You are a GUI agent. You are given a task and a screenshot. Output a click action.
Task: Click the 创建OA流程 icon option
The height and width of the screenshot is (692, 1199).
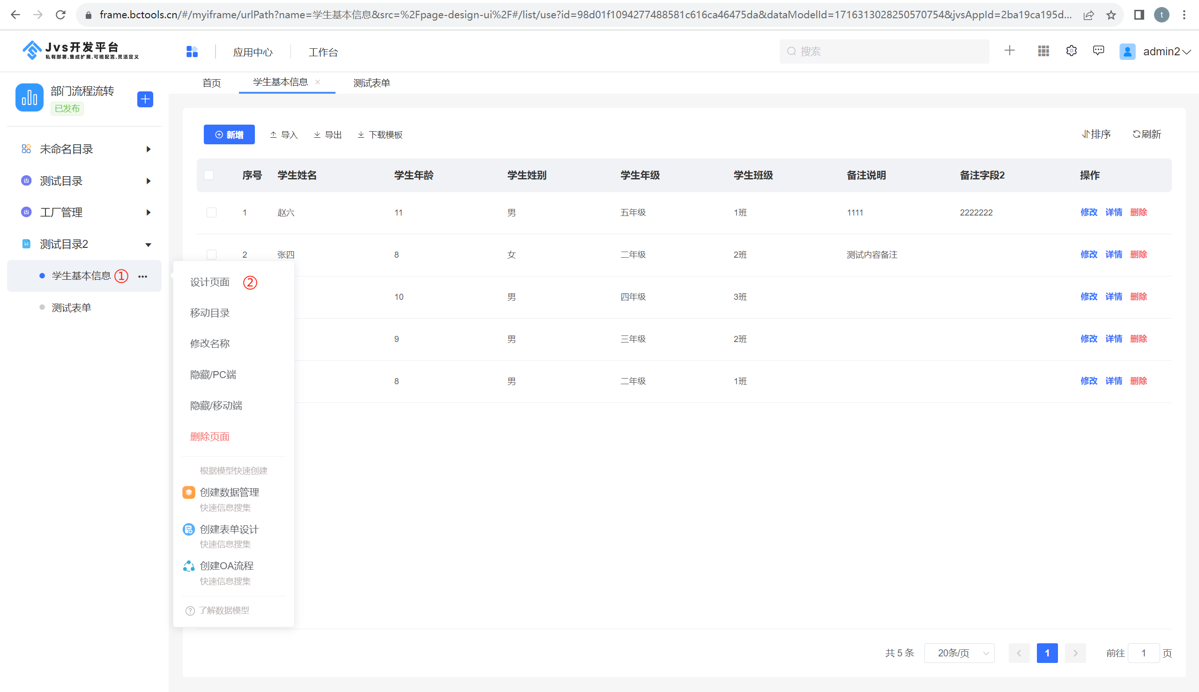click(x=189, y=566)
